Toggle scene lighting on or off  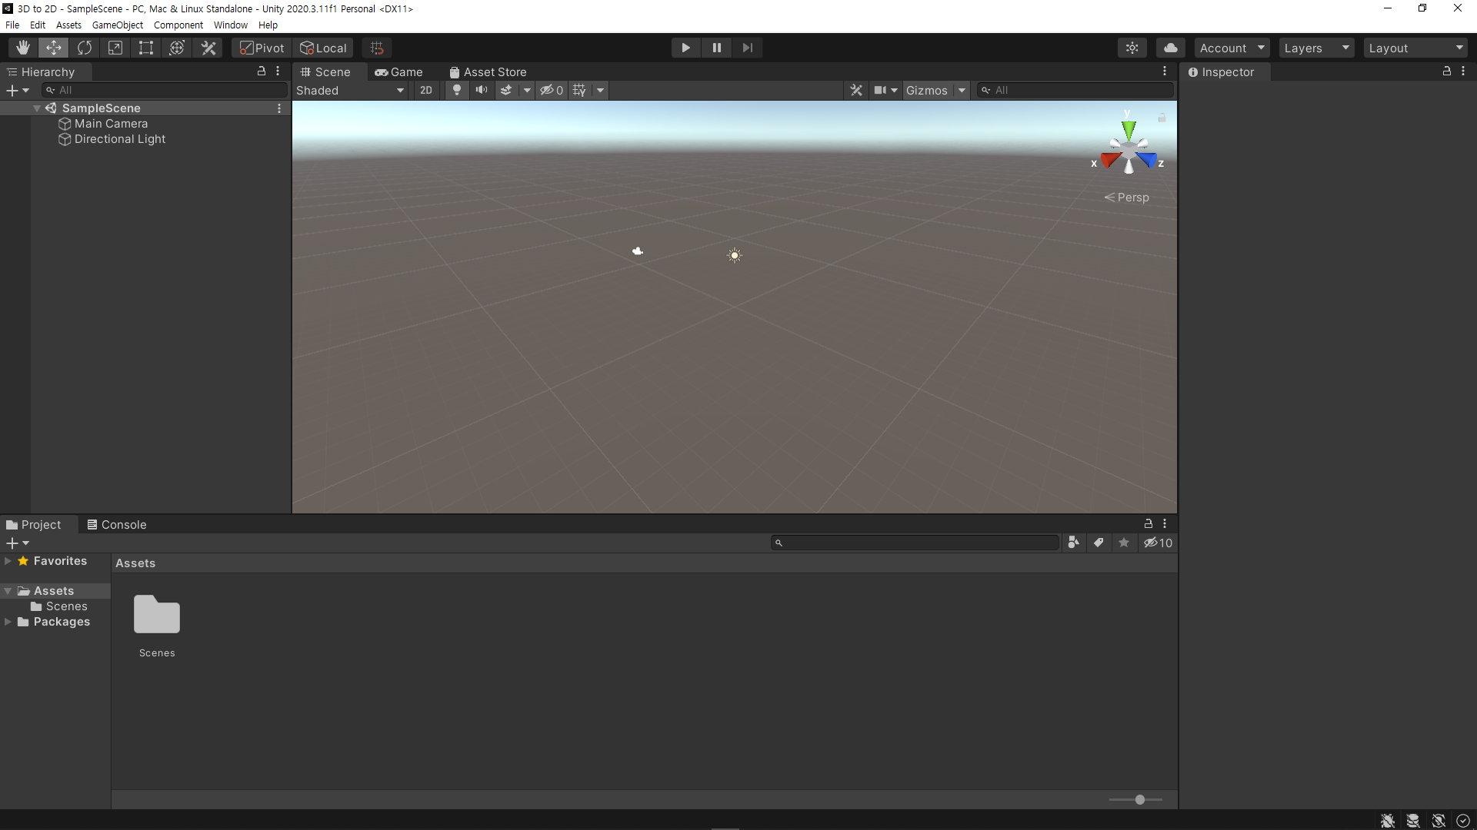pyautogui.click(x=457, y=90)
